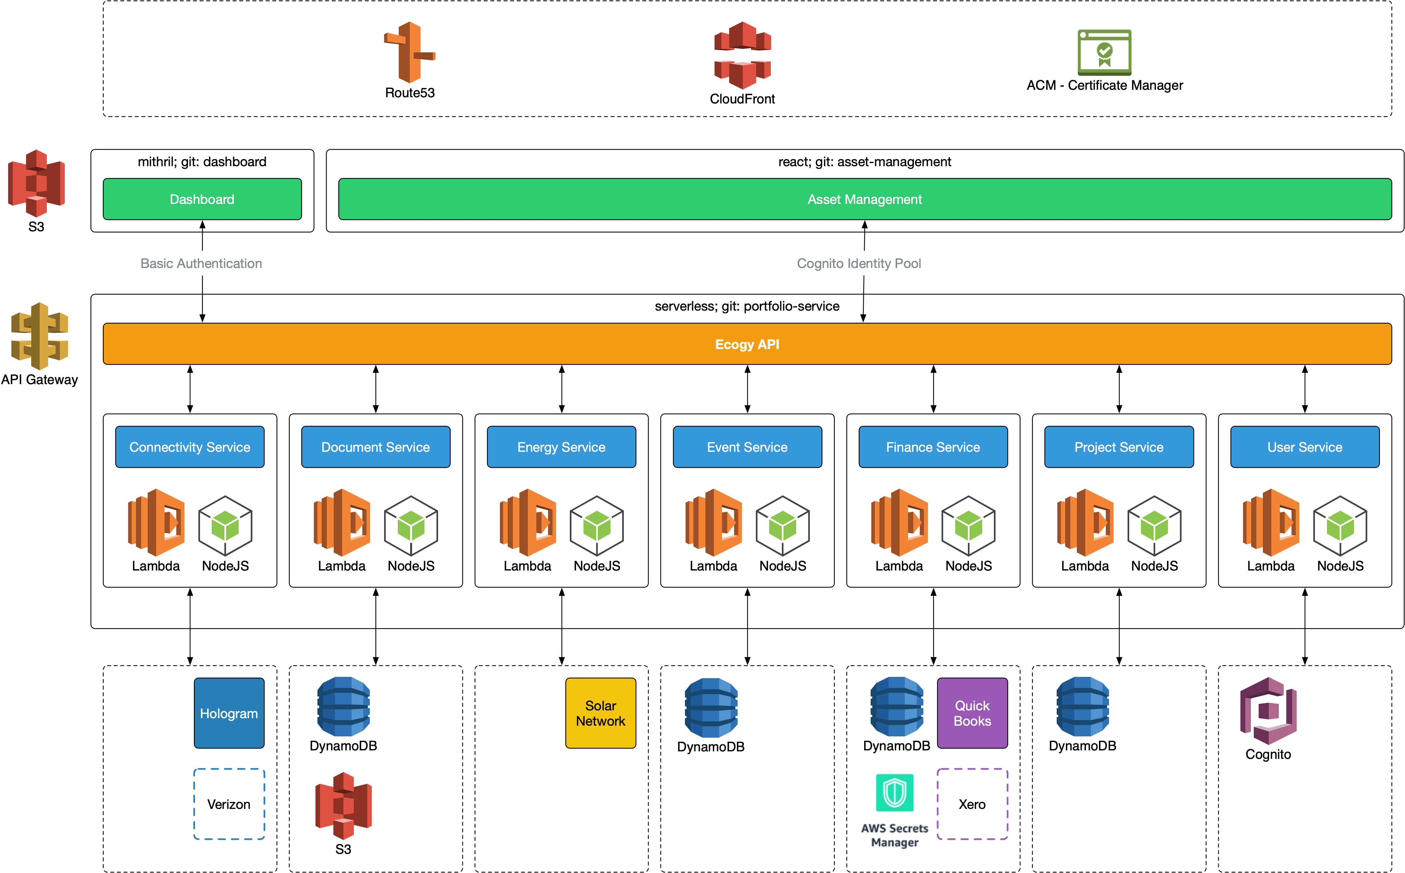Select the Project Service box
The width and height of the screenshot is (1405, 873).
(1119, 447)
